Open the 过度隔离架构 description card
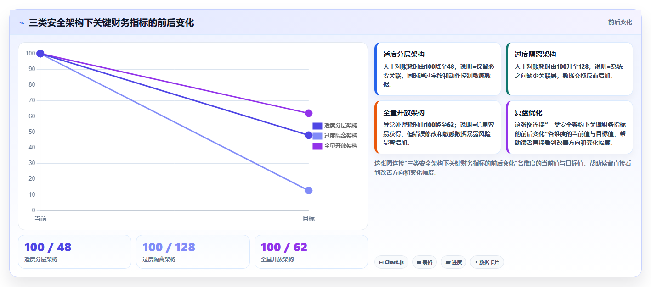The height and width of the screenshot is (287, 651). click(x=569, y=69)
